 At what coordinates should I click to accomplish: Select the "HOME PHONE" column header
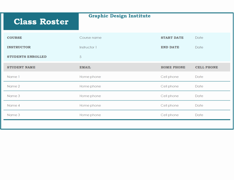point(173,67)
